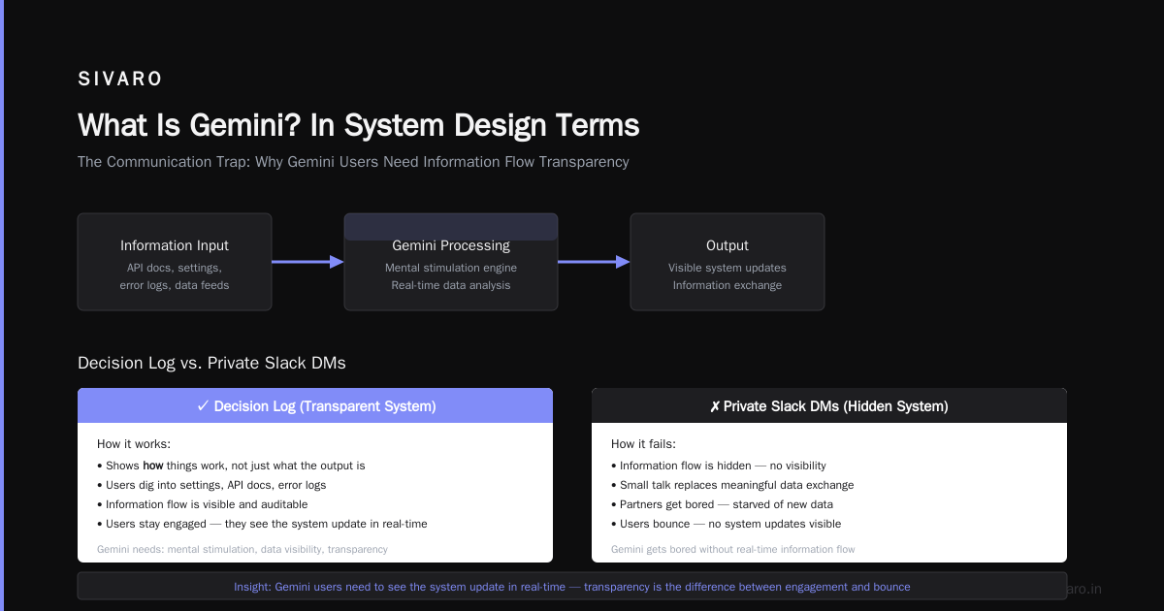The image size is (1164, 611).
Task: Click "Mental stimulation engine" text
Action: [x=451, y=268]
